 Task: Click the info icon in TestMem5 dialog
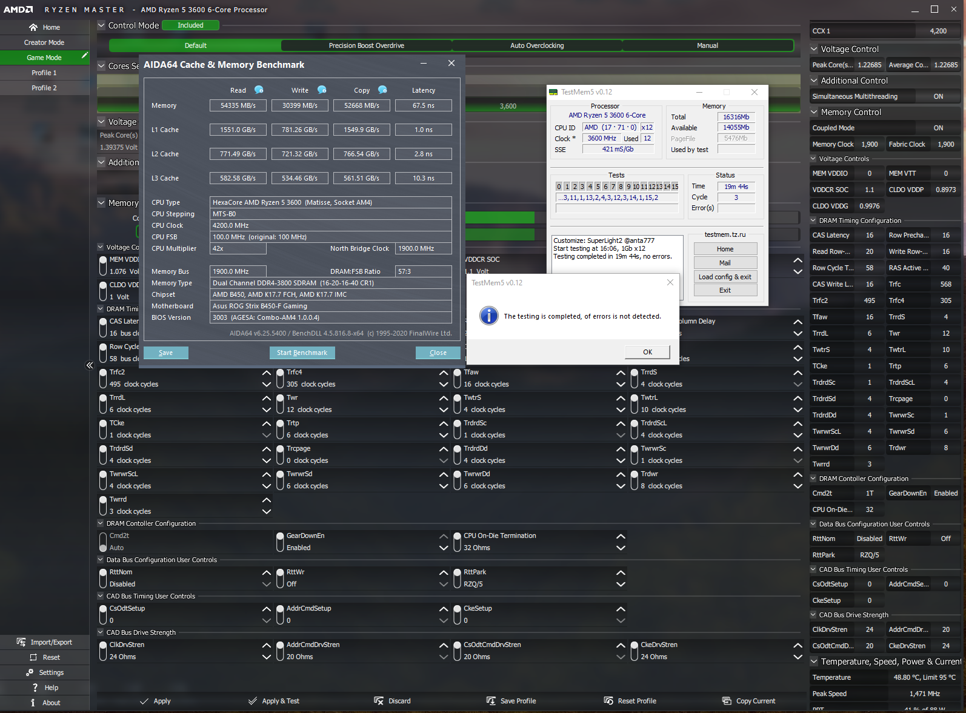coord(489,316)
